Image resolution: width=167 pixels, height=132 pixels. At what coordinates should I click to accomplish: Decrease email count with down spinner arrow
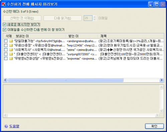coord(95,19)
